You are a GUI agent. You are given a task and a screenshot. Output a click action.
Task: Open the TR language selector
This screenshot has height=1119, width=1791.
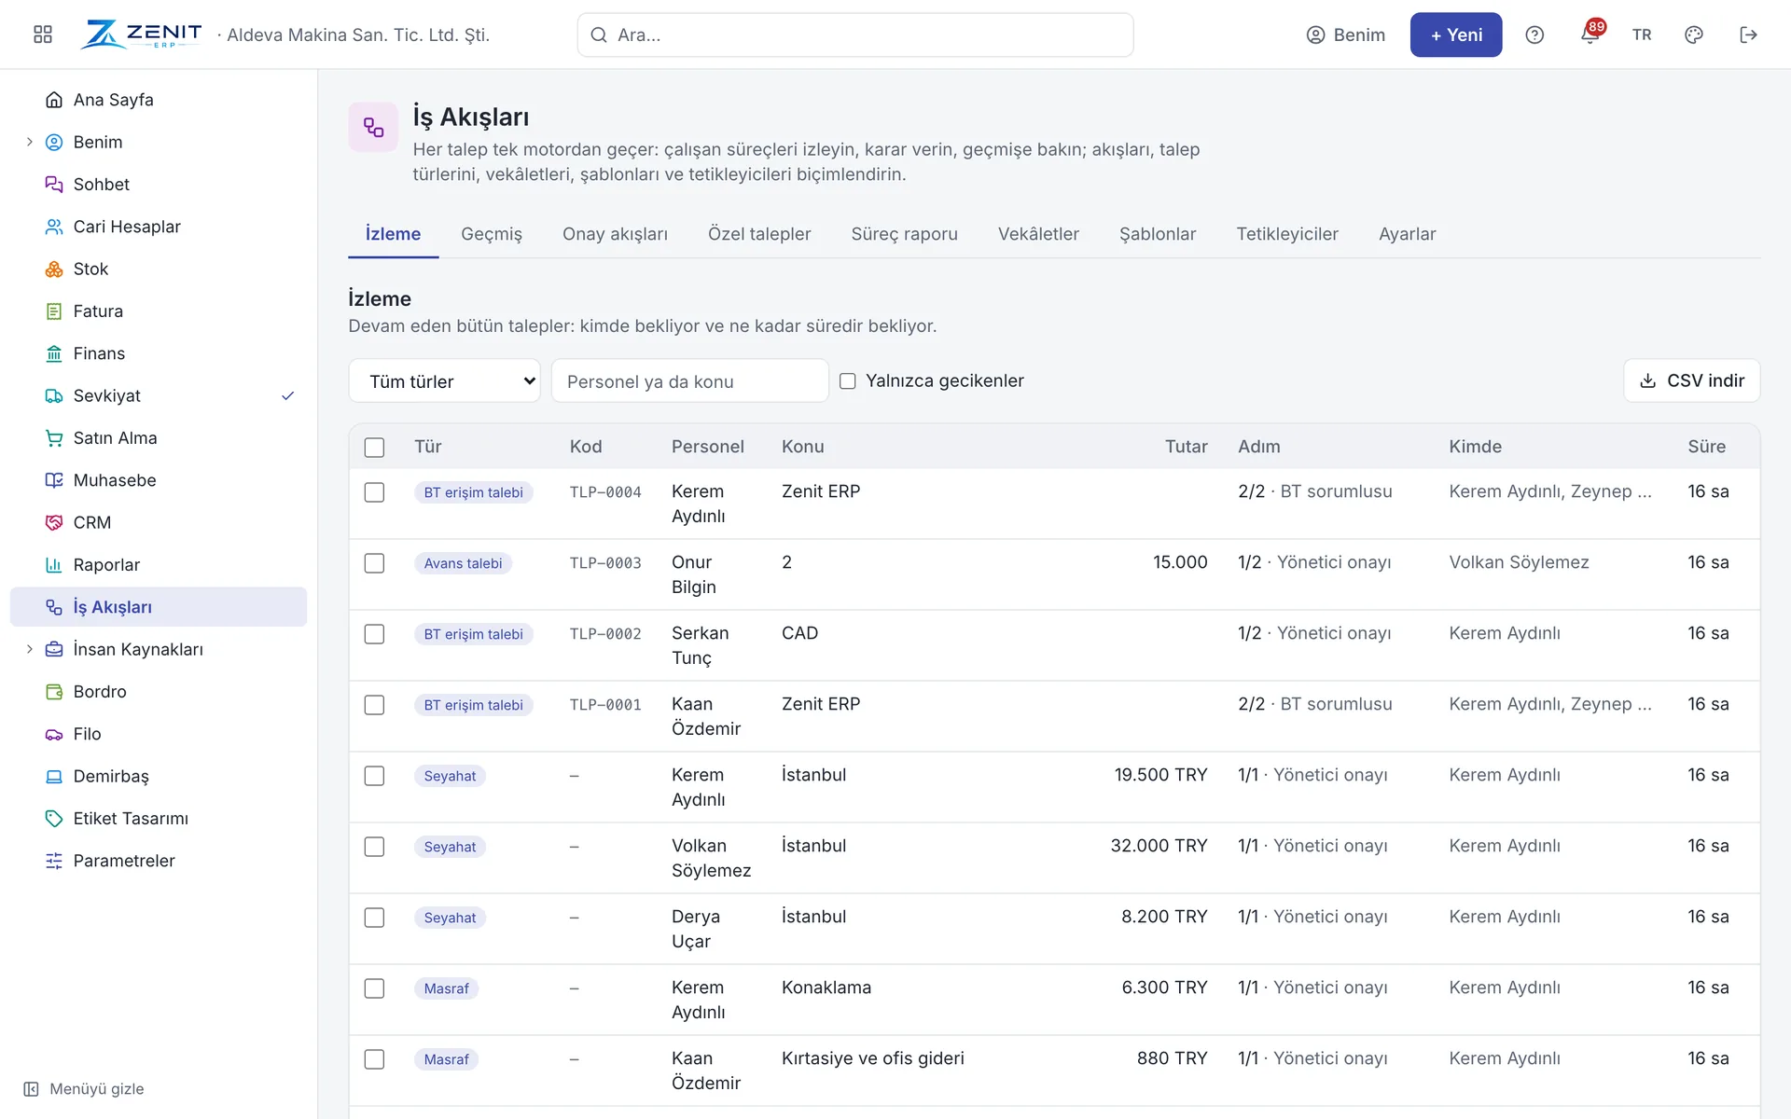[1642, 35]
